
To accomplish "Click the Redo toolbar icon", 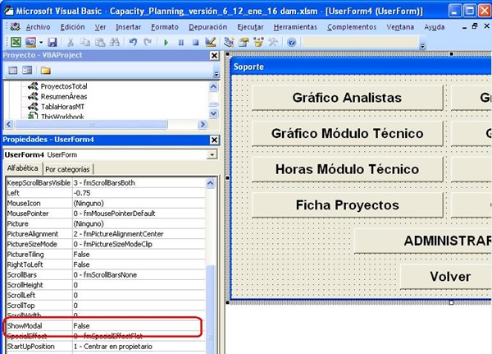I will [x=148, y=42].
